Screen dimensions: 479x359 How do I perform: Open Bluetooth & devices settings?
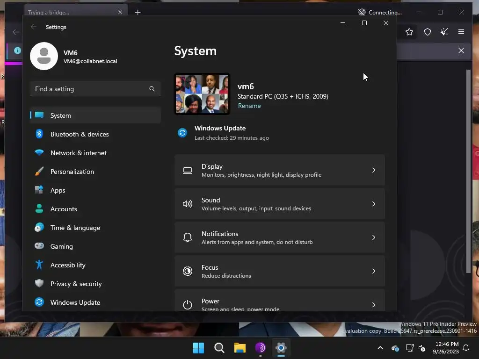[x=95, y=134]
